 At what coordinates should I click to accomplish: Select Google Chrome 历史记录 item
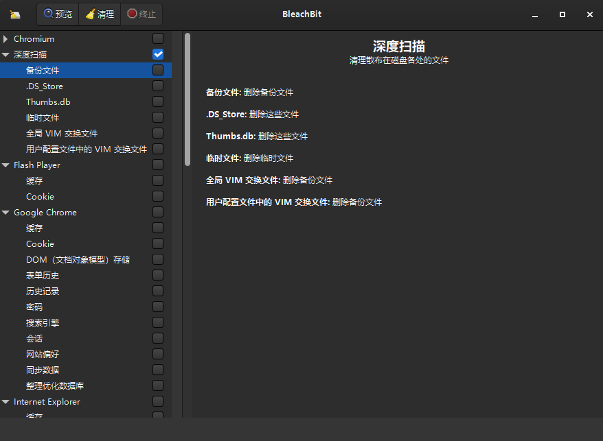point(43,291)
